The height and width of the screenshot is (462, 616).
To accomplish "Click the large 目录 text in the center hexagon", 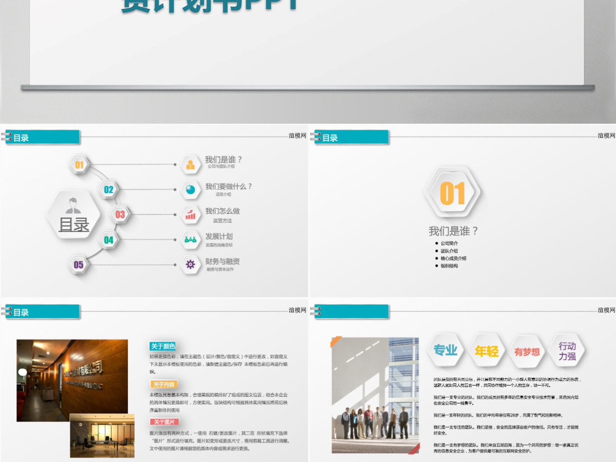I will point(74,224).
